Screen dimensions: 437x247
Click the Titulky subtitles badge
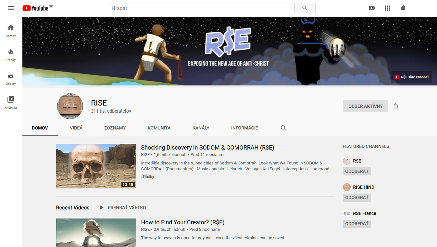click(148, 177)
